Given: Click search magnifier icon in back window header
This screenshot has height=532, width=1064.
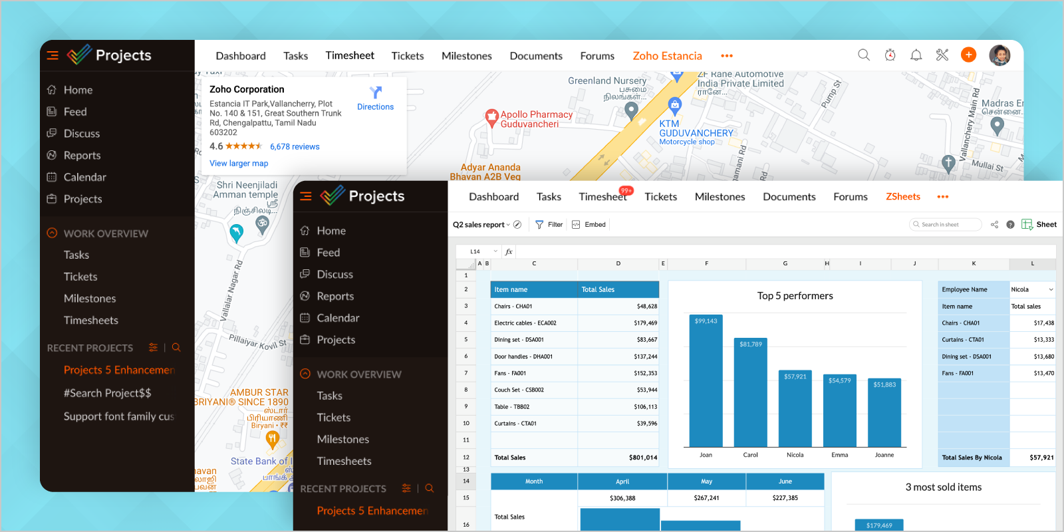Looking at the screenshot, I should click(864, 55).
